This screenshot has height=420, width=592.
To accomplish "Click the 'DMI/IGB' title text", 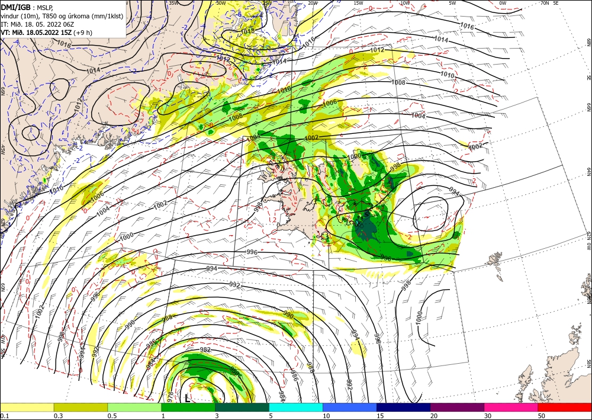I will point(16,7).
